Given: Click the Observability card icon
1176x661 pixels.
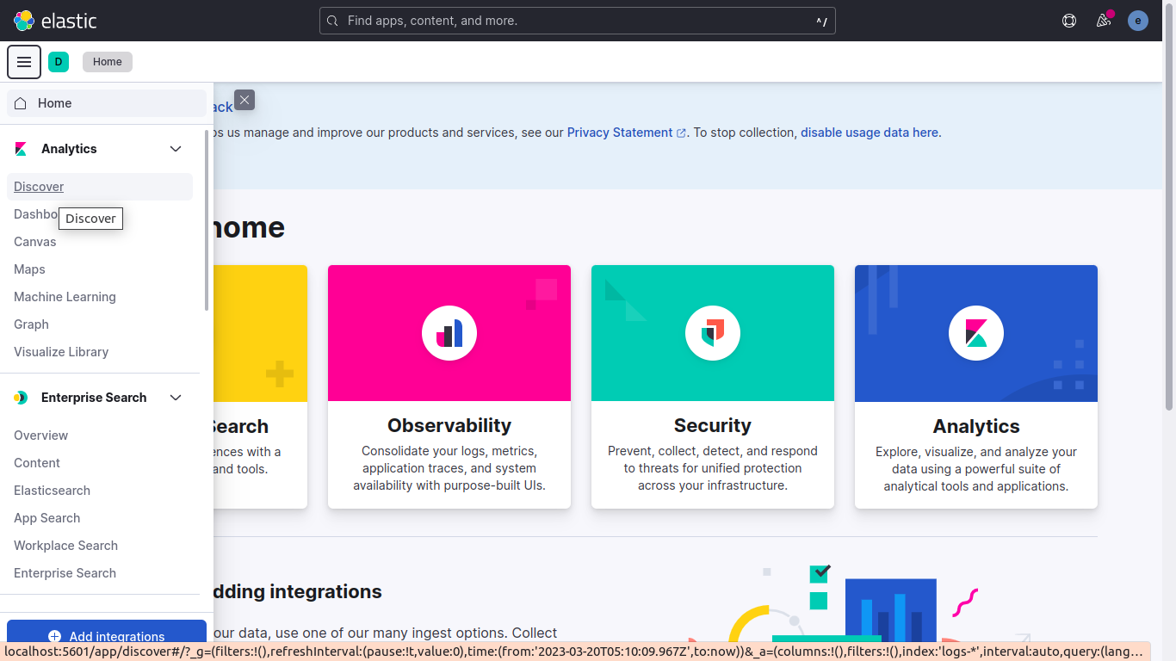Looking at the screenshot, I should (449, 333).
